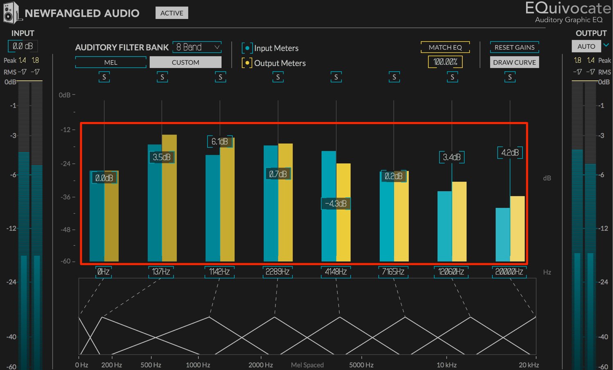Viewport: 613px width, 370px height.
Task: Solo the 12060Hz band
Action: [452, 77]
